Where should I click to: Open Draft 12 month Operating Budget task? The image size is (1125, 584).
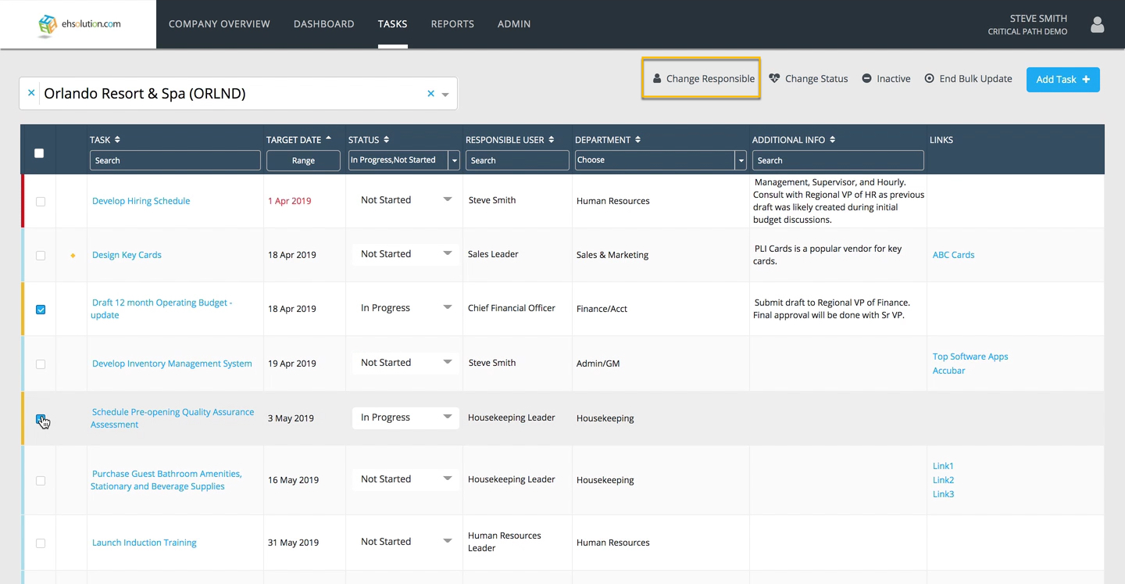[162, 309]
